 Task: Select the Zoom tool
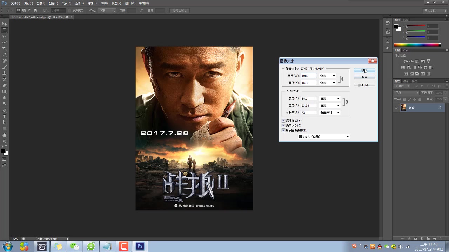click(x=5, y=141)
